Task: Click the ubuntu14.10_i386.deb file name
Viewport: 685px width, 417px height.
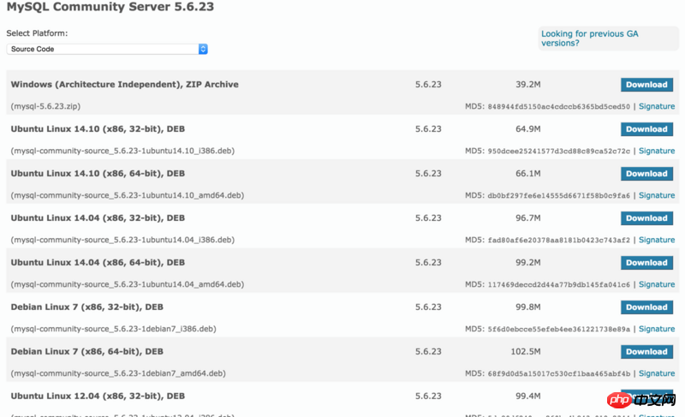Action: [x=122, y=151]
